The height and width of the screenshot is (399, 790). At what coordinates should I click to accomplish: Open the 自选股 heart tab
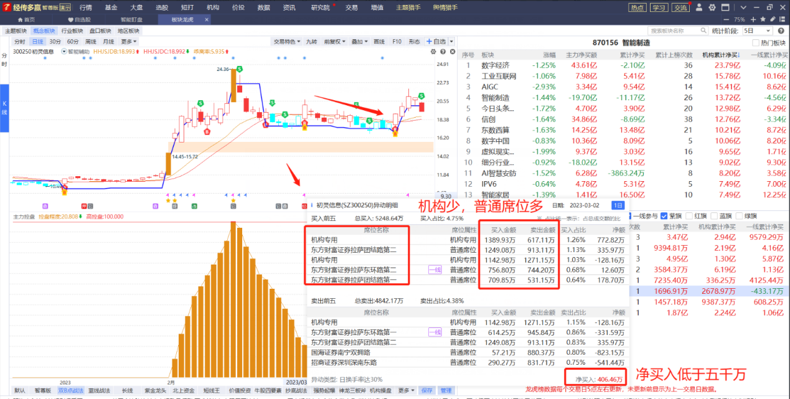pos(79,19)
